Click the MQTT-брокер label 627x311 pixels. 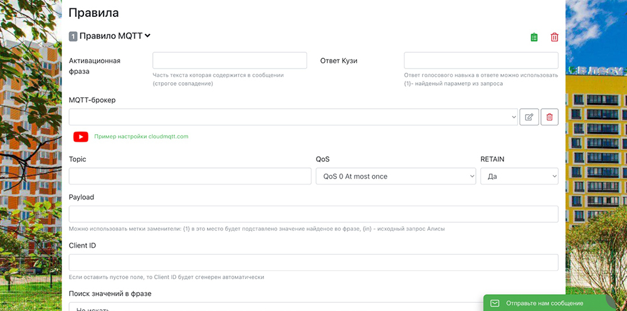point(92,100)
